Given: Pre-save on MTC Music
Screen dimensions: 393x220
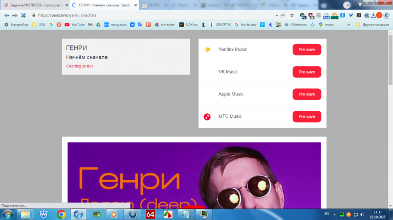Looking at the screenshot, I should point(307,116).
